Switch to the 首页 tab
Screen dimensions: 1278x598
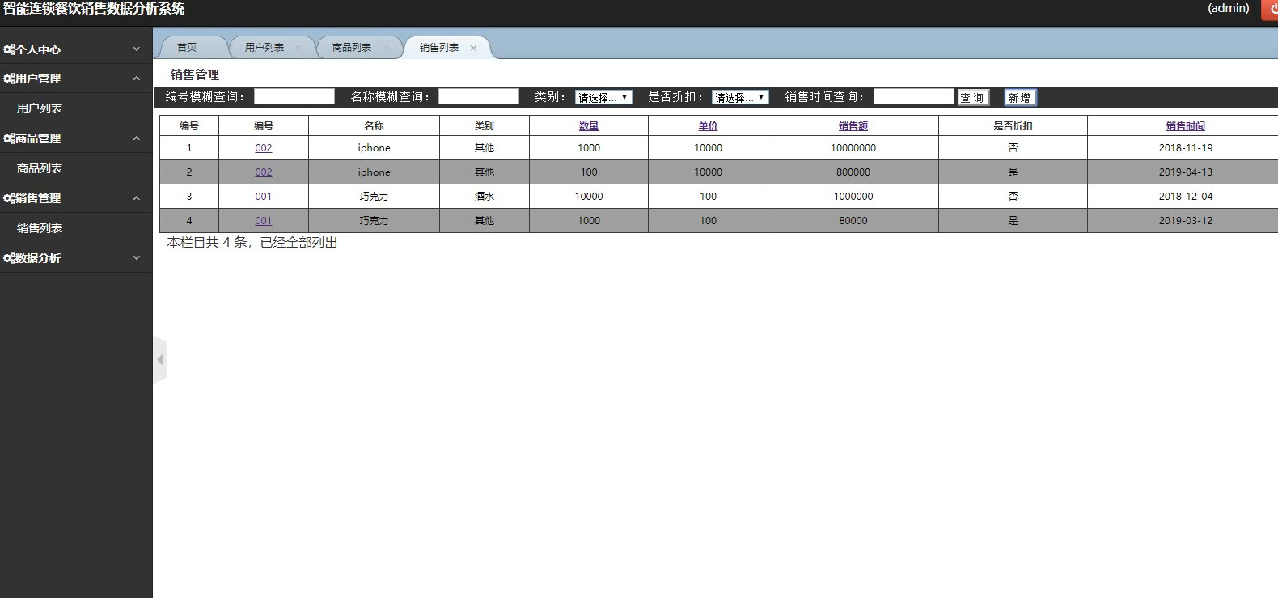pyautogui.click(x=187, y=48)
